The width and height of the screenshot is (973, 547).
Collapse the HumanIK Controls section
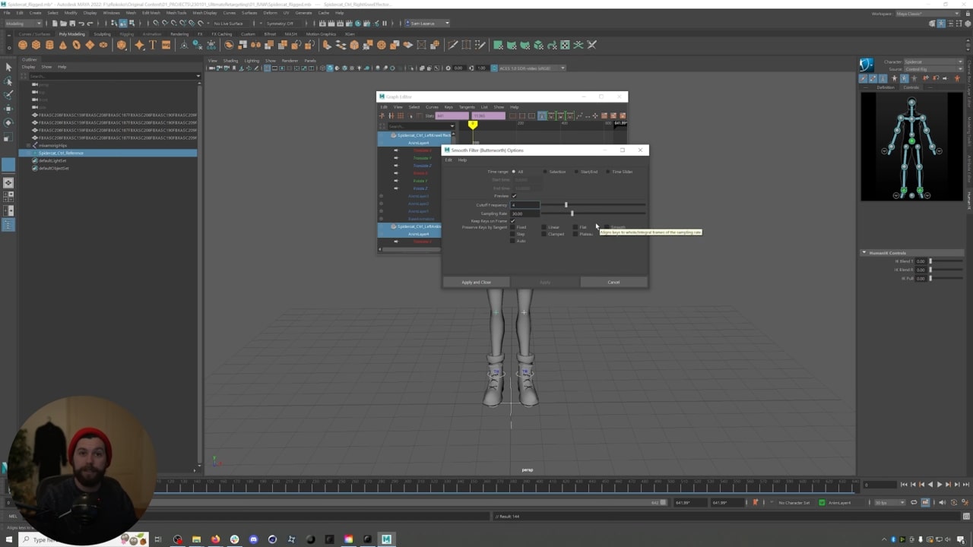(x=864, y=253)
